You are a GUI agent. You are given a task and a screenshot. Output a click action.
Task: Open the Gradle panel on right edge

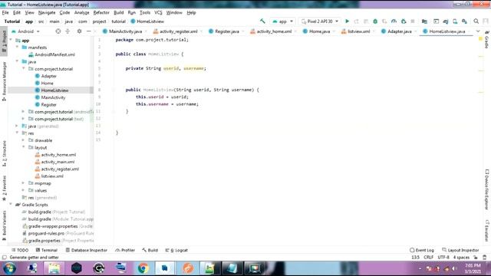[486, 40]
